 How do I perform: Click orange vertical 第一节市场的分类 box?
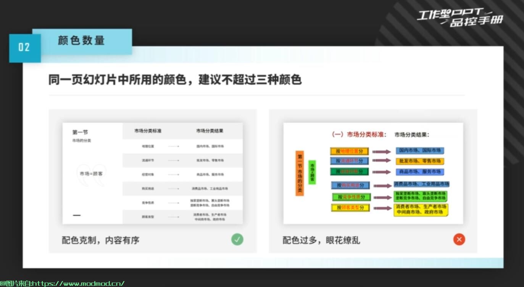(300, 173)
